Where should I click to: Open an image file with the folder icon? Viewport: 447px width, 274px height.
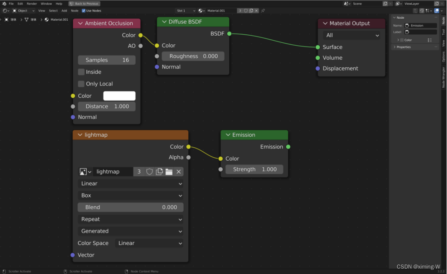coord(169,171)
